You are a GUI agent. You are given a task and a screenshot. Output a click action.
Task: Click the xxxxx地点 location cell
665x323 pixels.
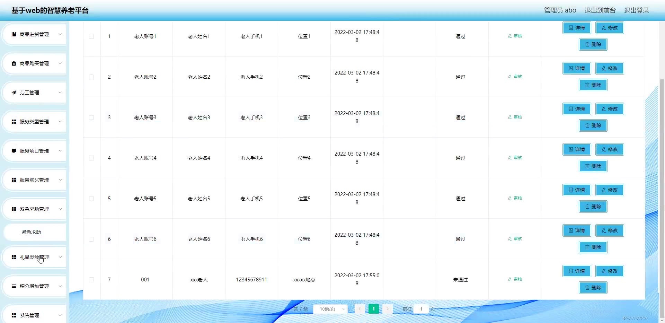(x=304, y=280)
